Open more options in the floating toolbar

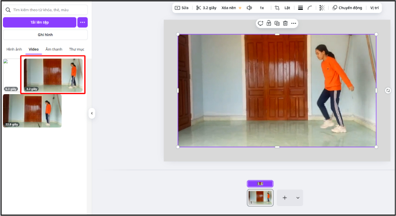tap(294, 23)
